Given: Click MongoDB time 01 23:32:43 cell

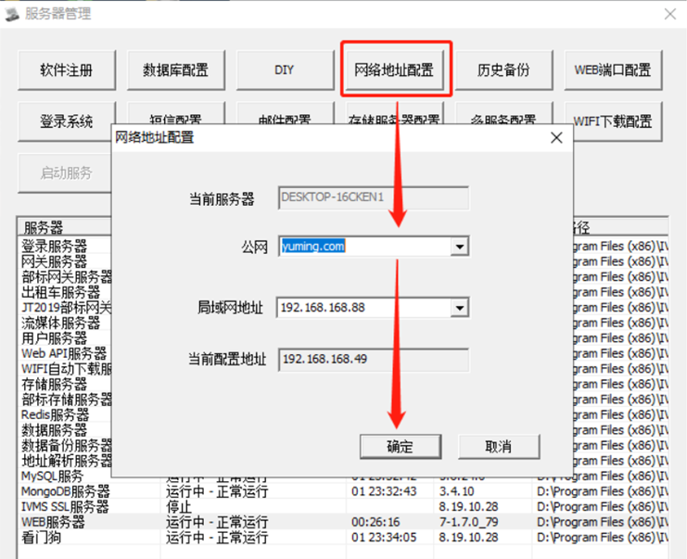Looking at the screenshot, I should (384, 491).
